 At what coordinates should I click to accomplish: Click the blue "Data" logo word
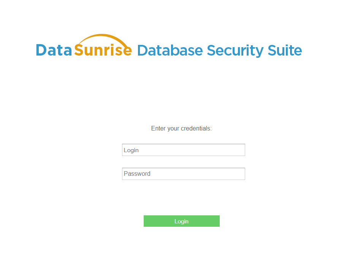(54, 51)
